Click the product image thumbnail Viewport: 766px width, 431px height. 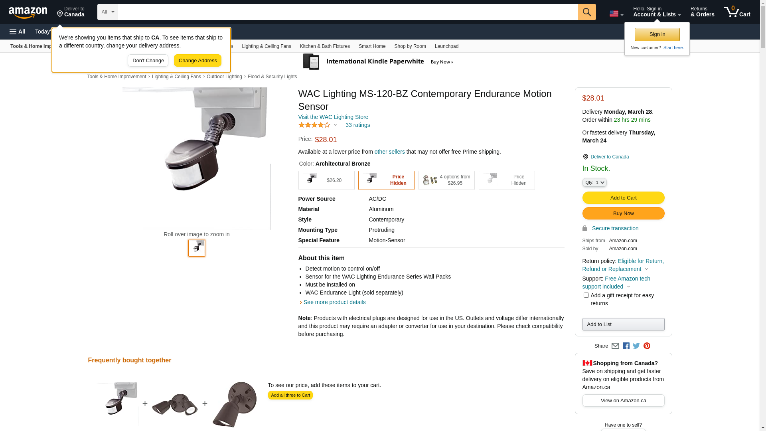coord(197,248)
